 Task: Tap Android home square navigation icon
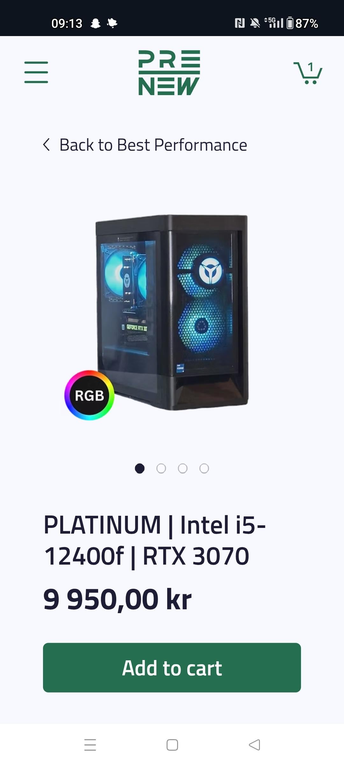172,745
